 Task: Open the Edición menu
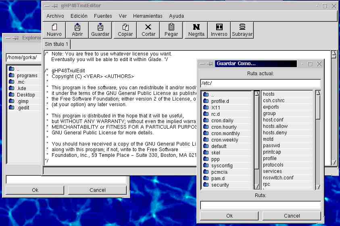(79, 16)
